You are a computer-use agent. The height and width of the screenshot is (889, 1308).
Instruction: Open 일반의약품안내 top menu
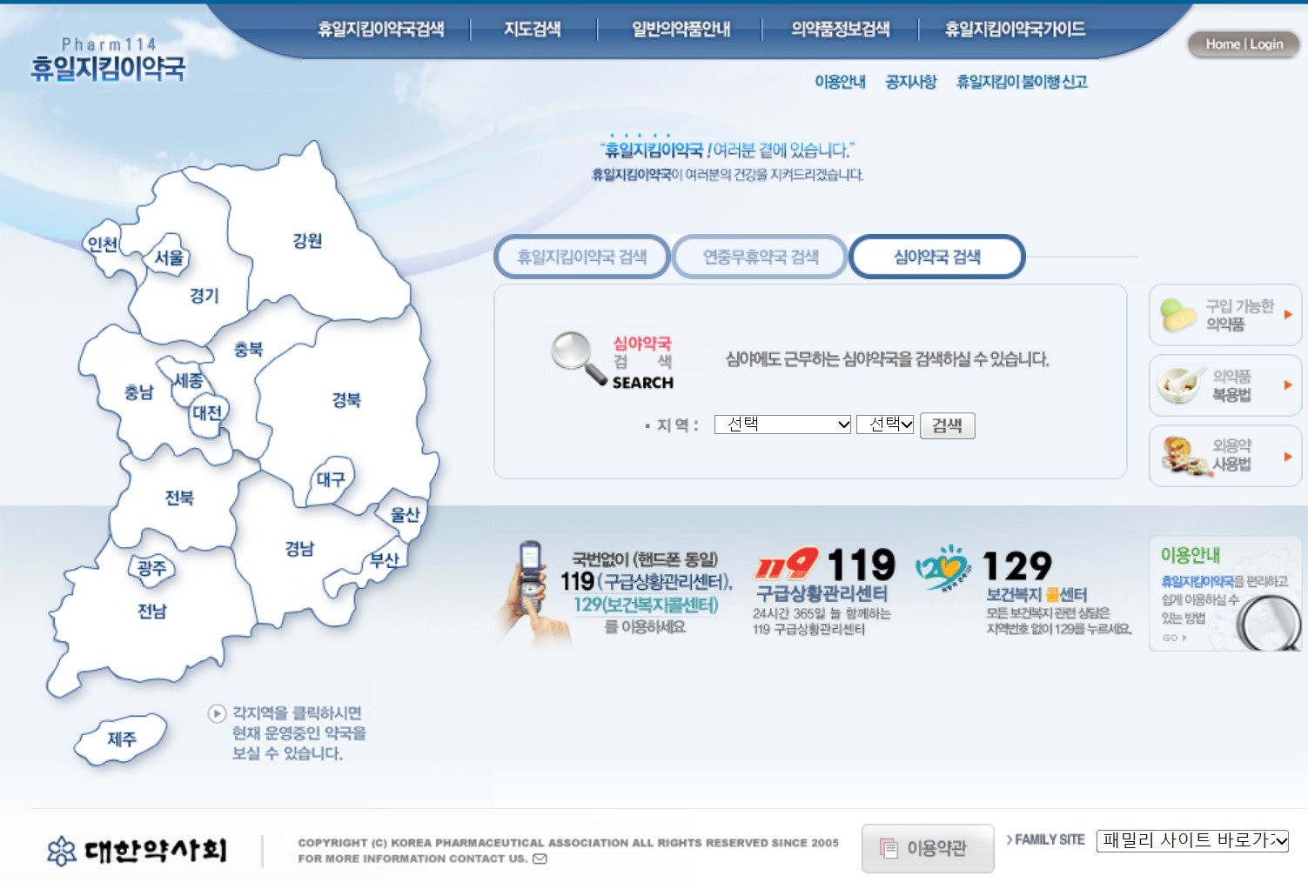pos(681,29)
